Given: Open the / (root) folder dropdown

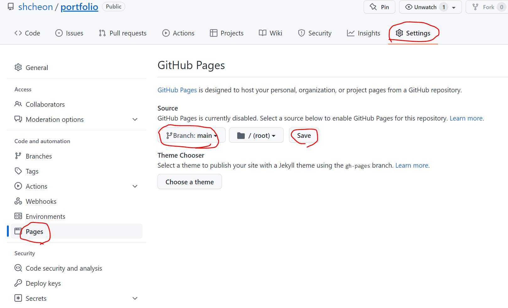Looking at the screenshot, I should (x=256, y=135).
